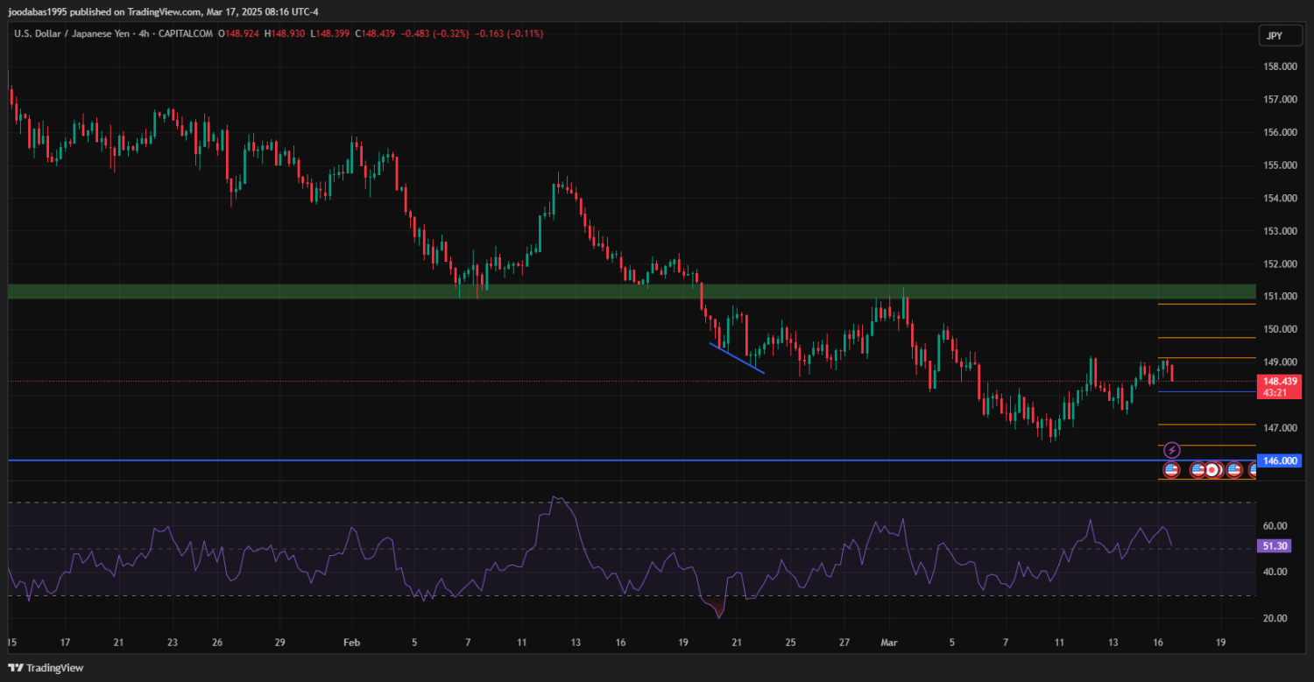Select the US flag icon left of Japan flag
Screen dimensions: 1314x682
1197,470
